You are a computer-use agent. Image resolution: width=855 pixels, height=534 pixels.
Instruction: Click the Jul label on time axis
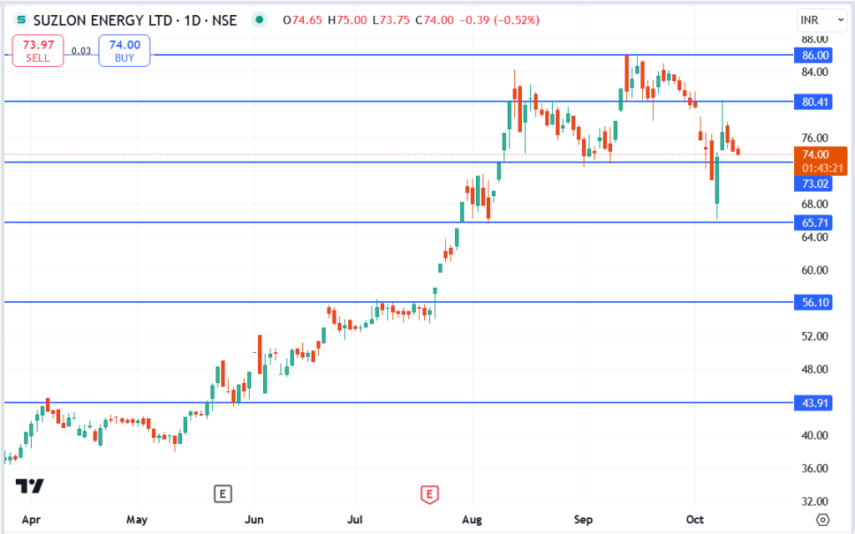pyautogui.click(x=355, y=519)
